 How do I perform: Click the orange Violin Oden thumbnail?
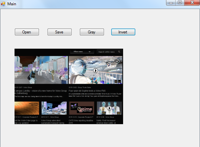(x=27, y=108)
